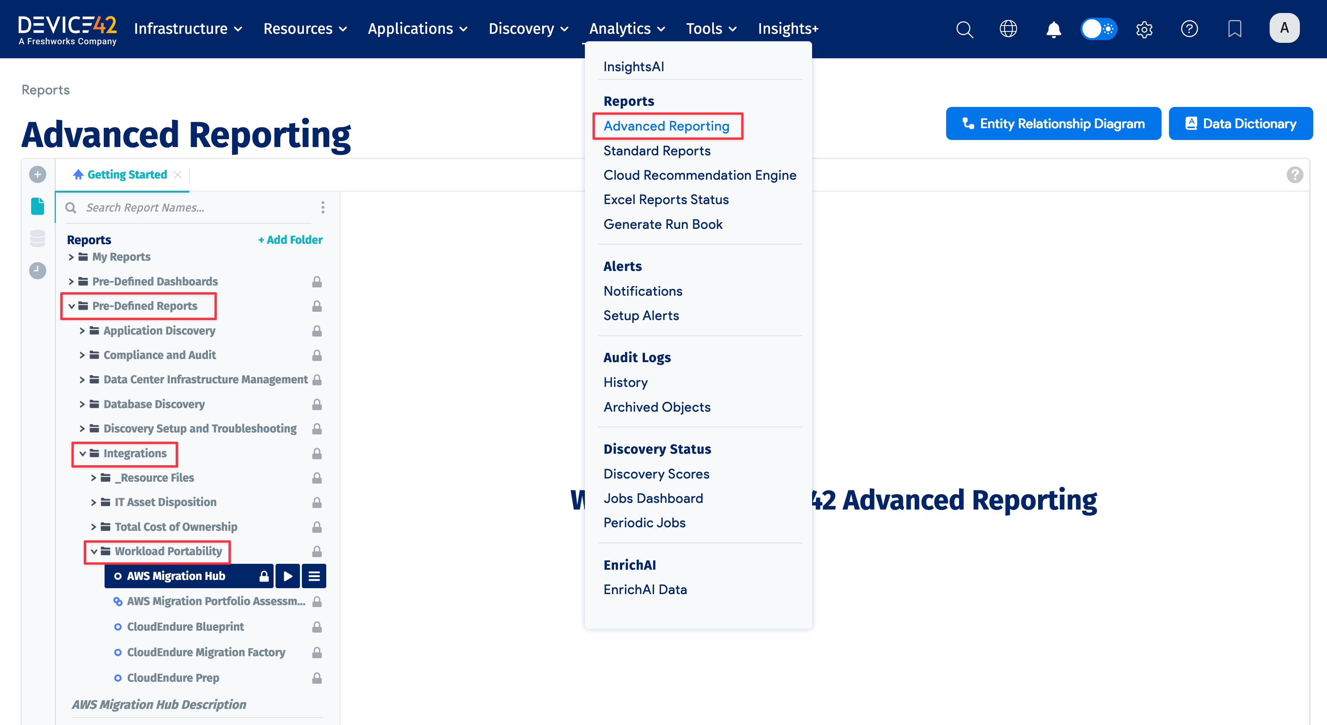Screen dimensions: 1327x725
Task: Select CloudEndure Migration Factory report
Action: [206, 653]
